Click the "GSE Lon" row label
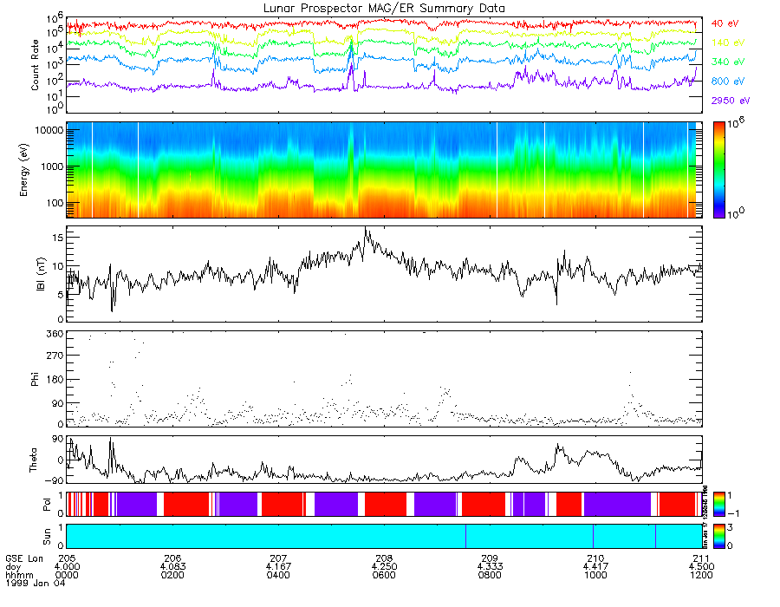The width and height of the screenshot is (780, 607). point(25,558)
